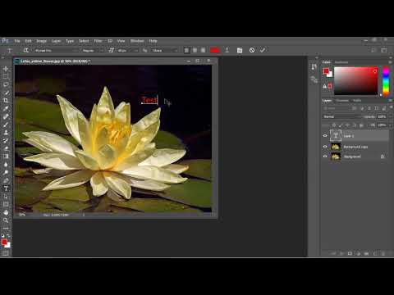Toggle Character and Paragraph panels
Screen dimensions: 394x295
pos(240,50)
